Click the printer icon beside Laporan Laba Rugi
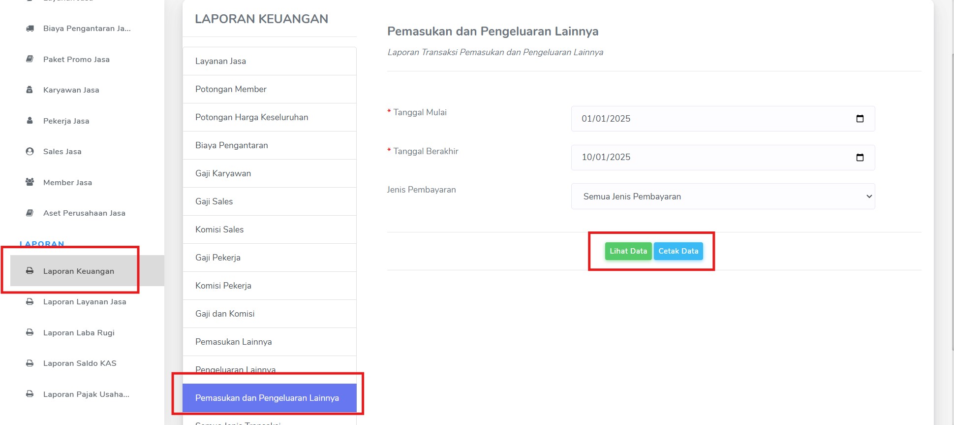Viewport: 954px width, 425px height. tap(30, 332)
